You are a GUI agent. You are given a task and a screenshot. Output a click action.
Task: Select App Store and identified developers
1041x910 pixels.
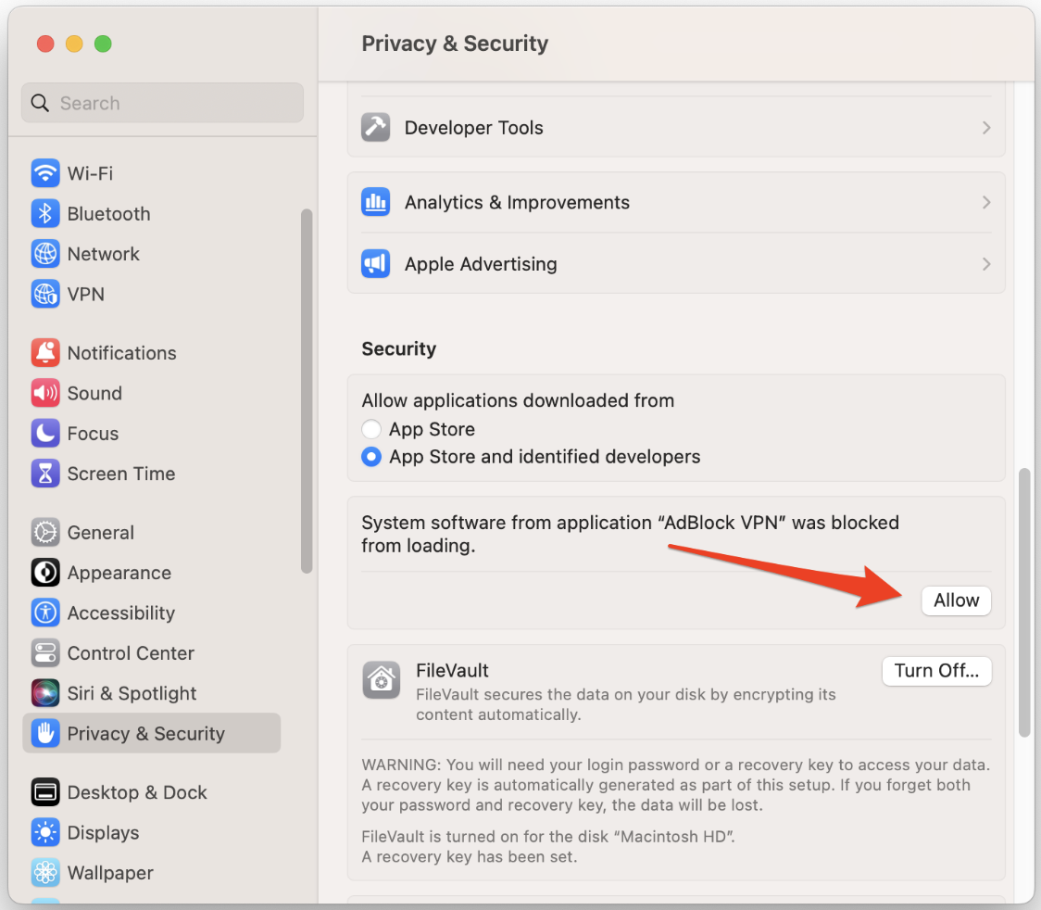[x=371, y=457]
